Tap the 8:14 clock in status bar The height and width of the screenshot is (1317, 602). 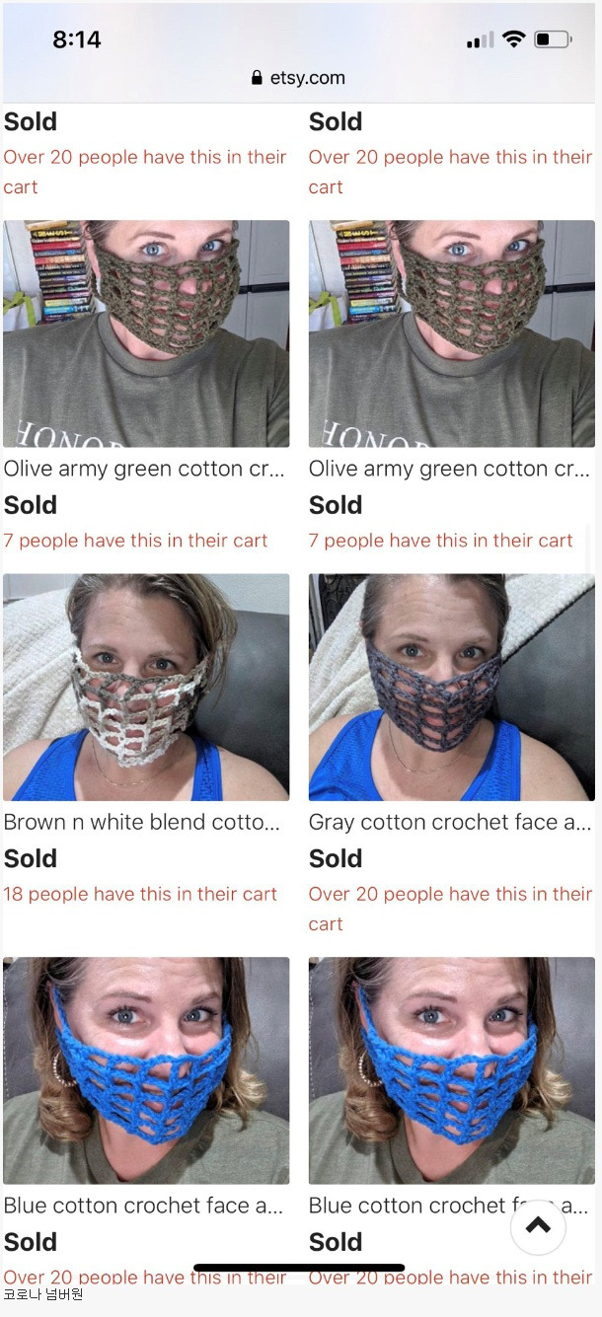(77, 39)
